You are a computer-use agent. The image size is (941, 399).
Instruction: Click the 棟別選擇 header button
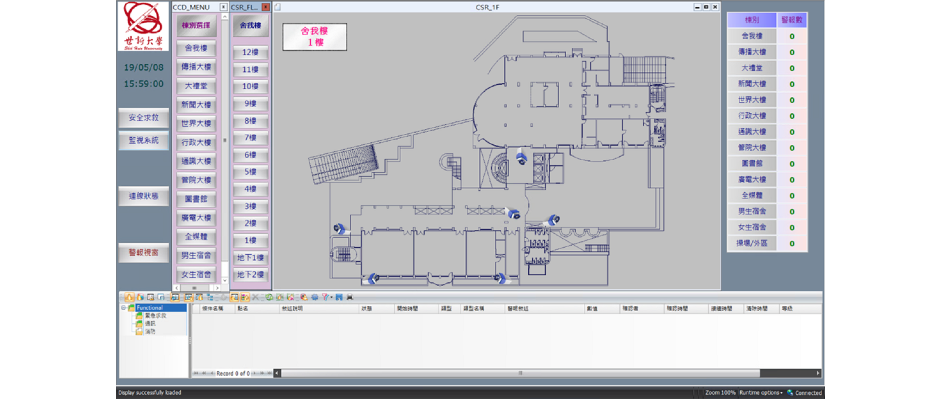coord(196,25)
